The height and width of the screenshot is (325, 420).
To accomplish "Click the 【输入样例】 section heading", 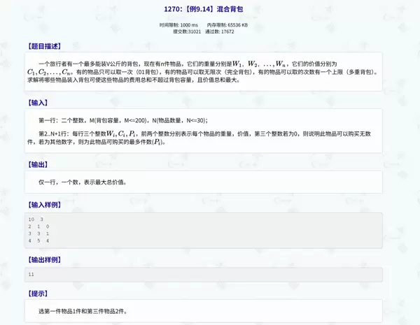I will coord(44,205).
